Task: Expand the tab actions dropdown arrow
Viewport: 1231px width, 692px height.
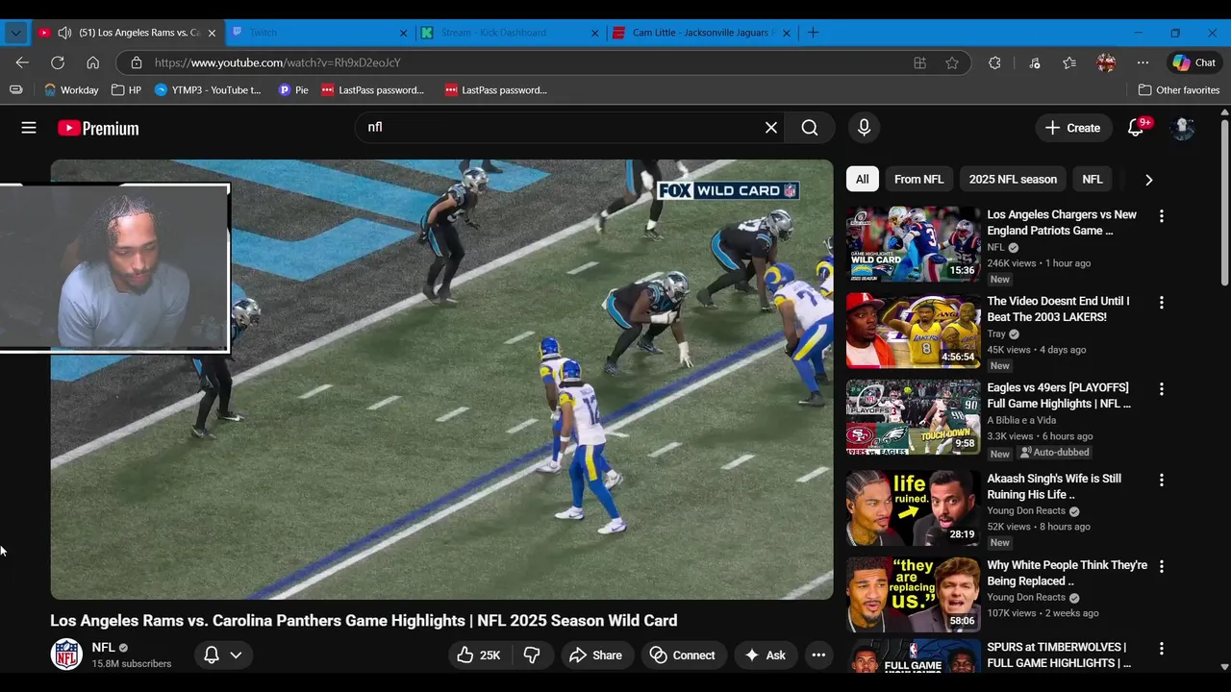Action: point(15,33)
